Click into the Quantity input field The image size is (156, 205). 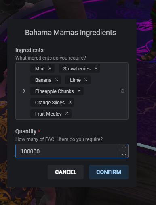point(67,151)
